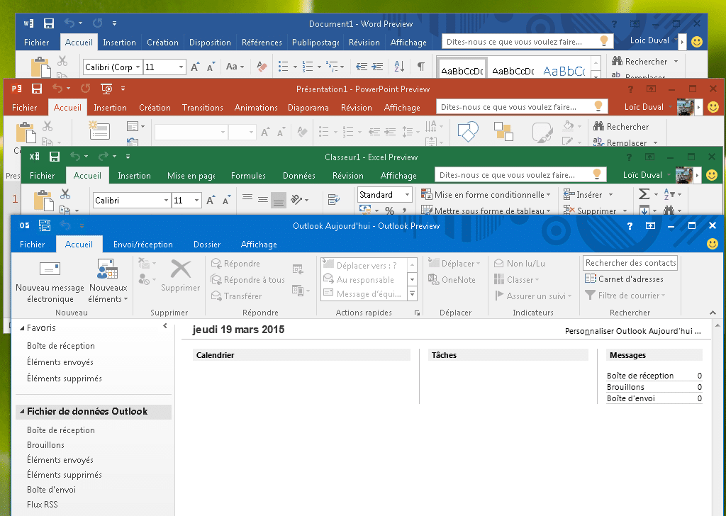
Task: Open the font size dropdown in Word
Action: [x=181, y=67]
